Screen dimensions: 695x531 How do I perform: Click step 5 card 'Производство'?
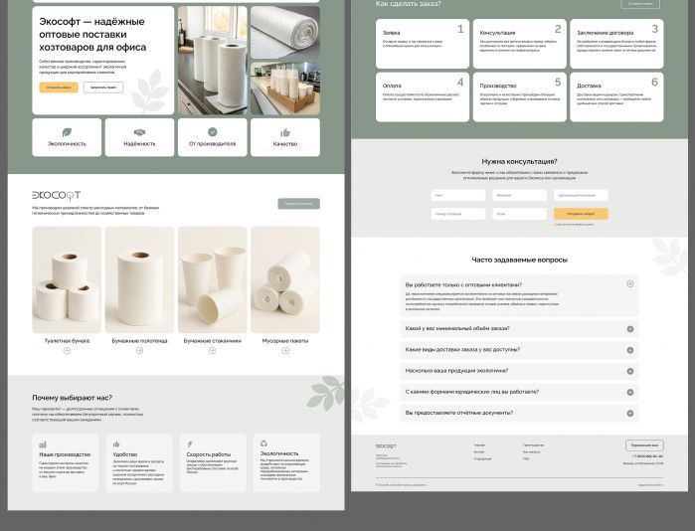tap(519, 97)
